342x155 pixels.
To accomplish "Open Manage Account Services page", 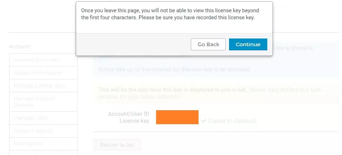I will 34,102.
